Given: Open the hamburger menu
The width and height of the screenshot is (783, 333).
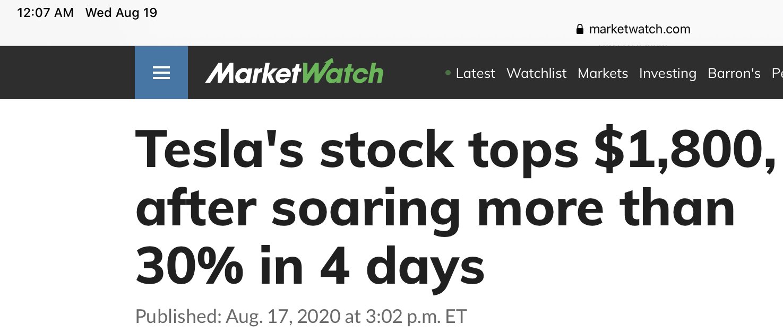Looking at the screenshot, I should click(161, 73).
